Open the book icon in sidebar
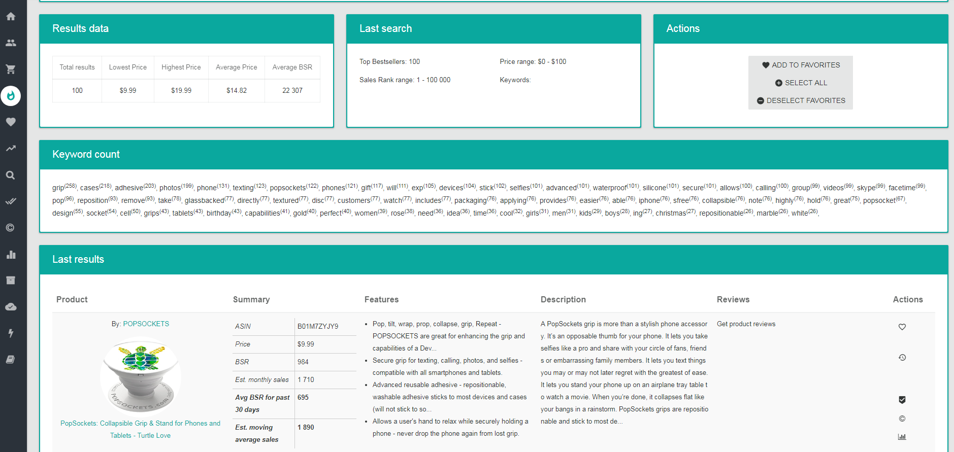The width and height of the screenshot is (954, 452). click(11, 360)
